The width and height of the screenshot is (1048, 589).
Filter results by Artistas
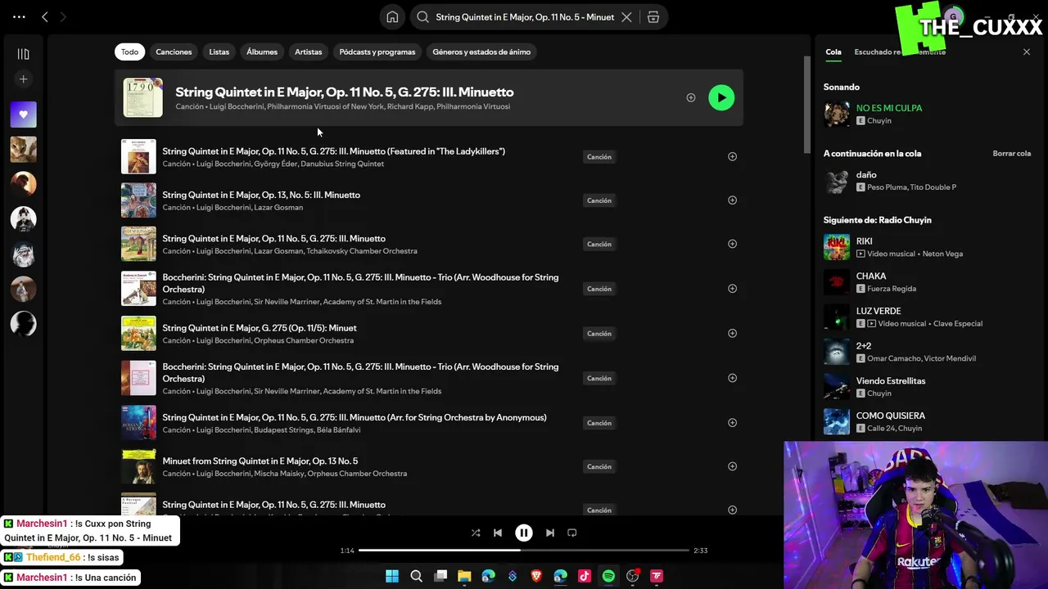[309, 52]
